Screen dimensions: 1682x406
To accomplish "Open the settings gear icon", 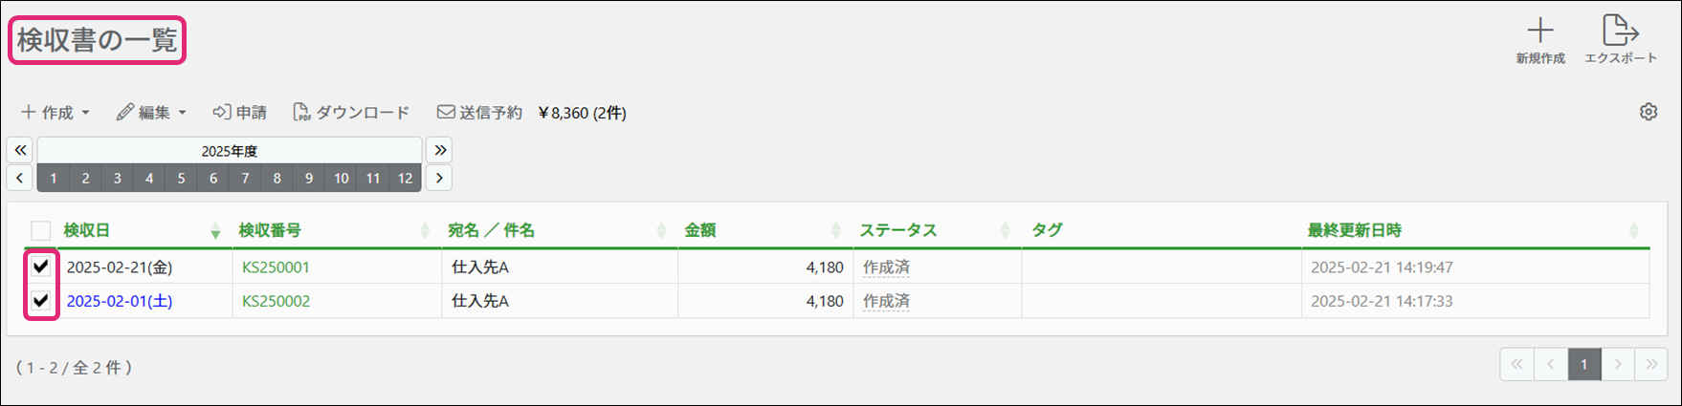I will coord(1648,112).
